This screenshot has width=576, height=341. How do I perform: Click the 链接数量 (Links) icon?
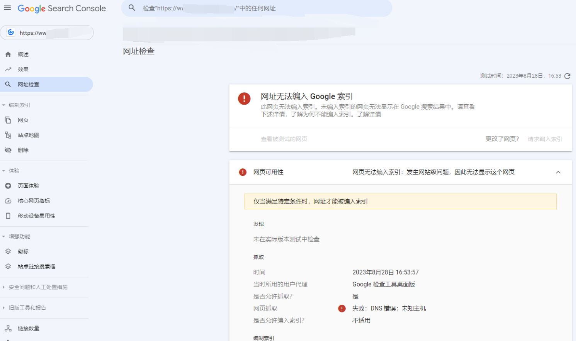click(8, 328)
